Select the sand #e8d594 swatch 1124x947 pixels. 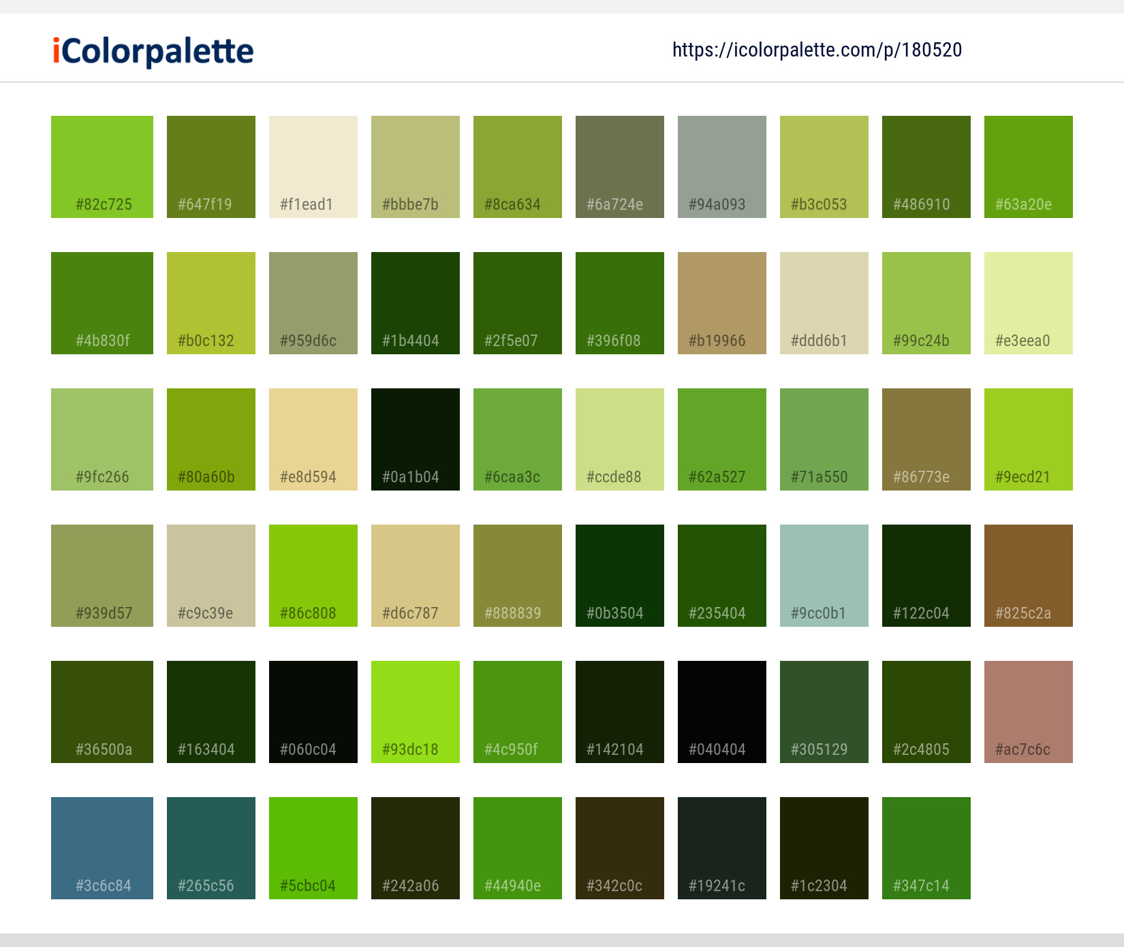(313, 439)
